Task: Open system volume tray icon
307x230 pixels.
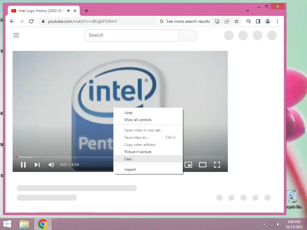Action: (x=279, y=224)
